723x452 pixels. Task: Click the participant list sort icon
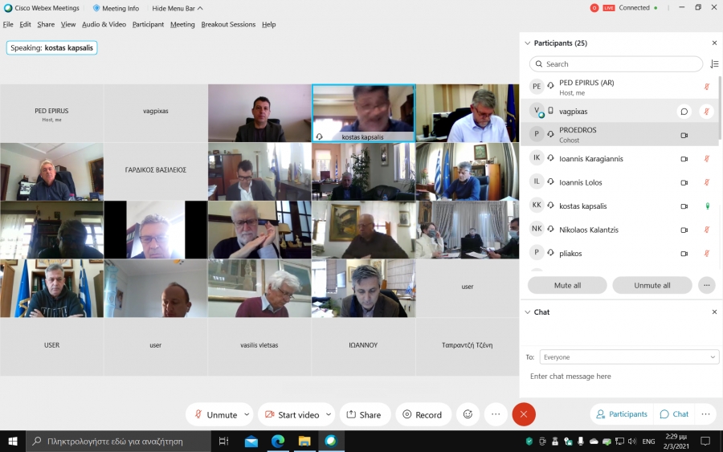point(714,64)
